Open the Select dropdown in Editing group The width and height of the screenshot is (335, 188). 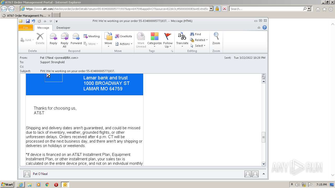[x=198, y=46]
